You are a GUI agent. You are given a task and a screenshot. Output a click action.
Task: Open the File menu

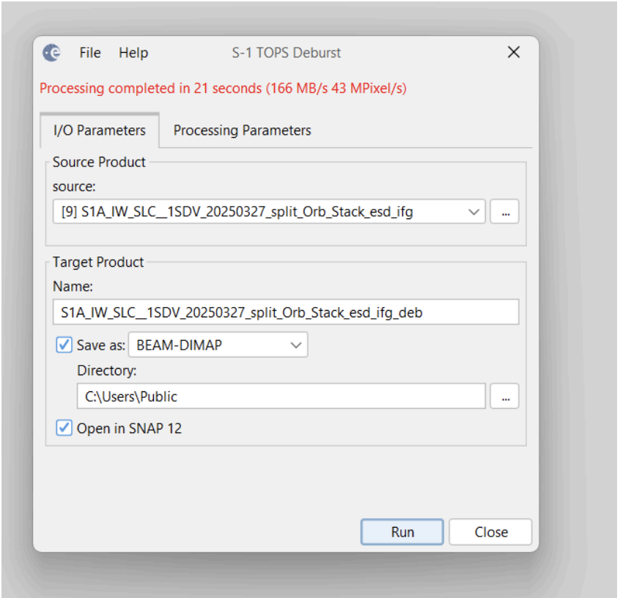pyautogui.click(x=90, y=53)
